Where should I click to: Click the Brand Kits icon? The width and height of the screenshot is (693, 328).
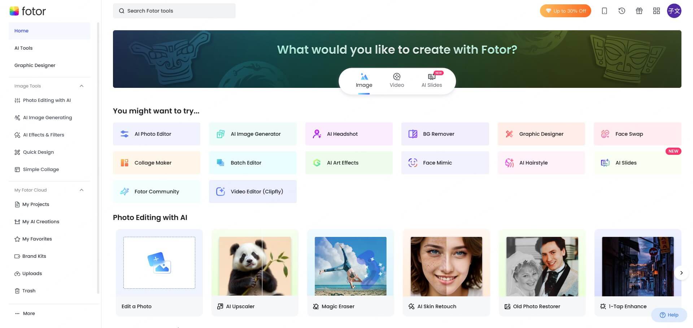click(x=17, y=256)
